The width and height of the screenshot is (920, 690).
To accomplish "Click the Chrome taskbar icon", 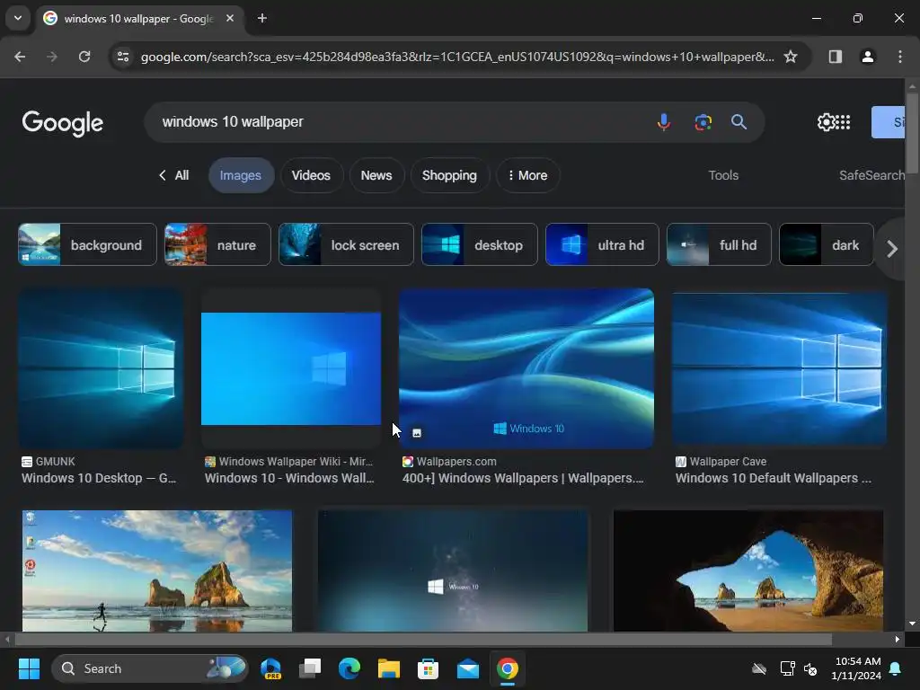I will tap(508, 668).
